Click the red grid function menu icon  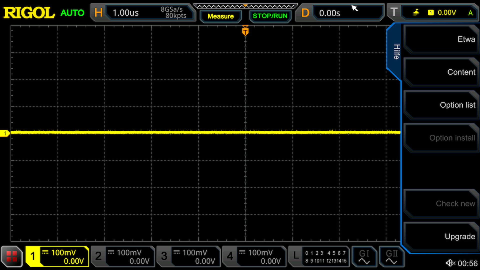tap(11, 256)
